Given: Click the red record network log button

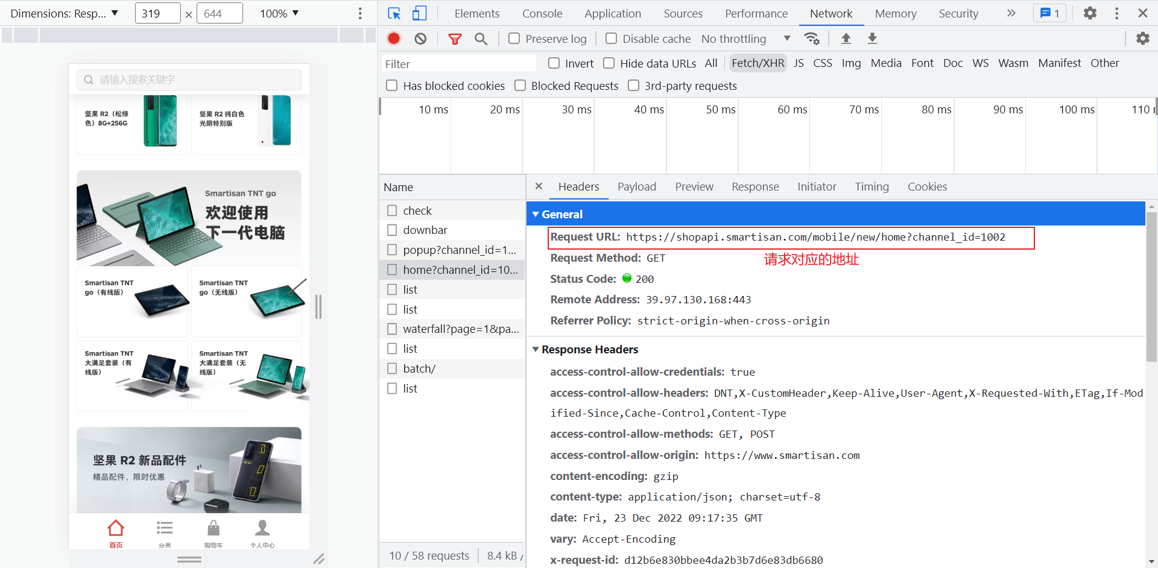Looking at the screenshot, I should [x=394, y=39].
